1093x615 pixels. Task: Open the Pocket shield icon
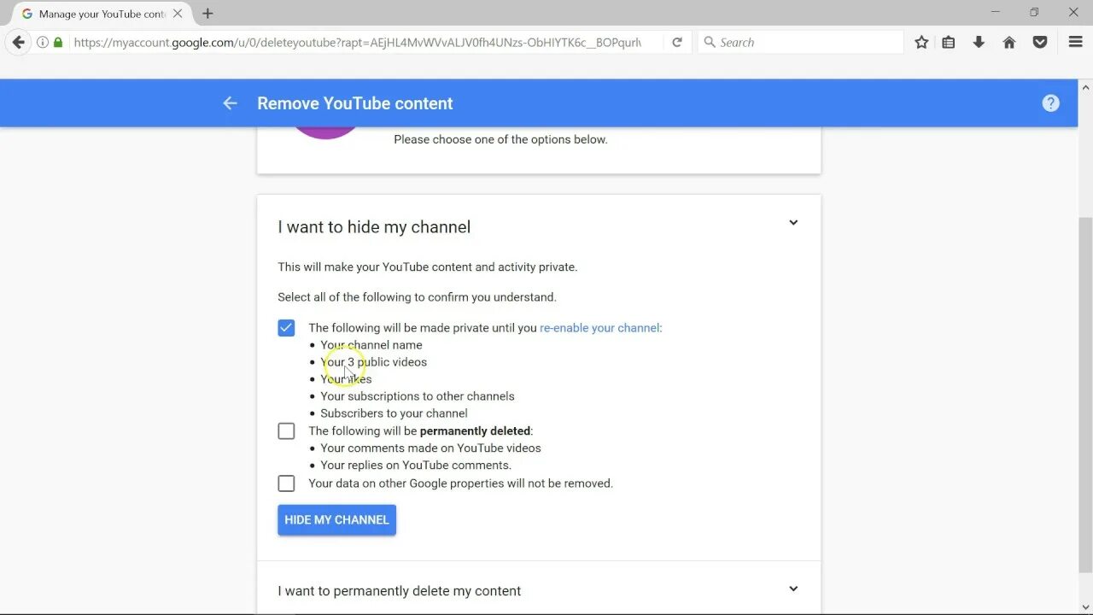coord(1040,42)
